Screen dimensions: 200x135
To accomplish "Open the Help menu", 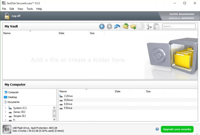I will coord(39,9).
